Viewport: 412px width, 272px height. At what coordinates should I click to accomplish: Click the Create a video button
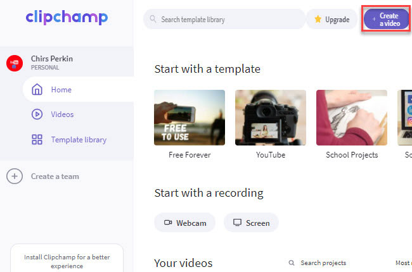(x=386, y=19)
